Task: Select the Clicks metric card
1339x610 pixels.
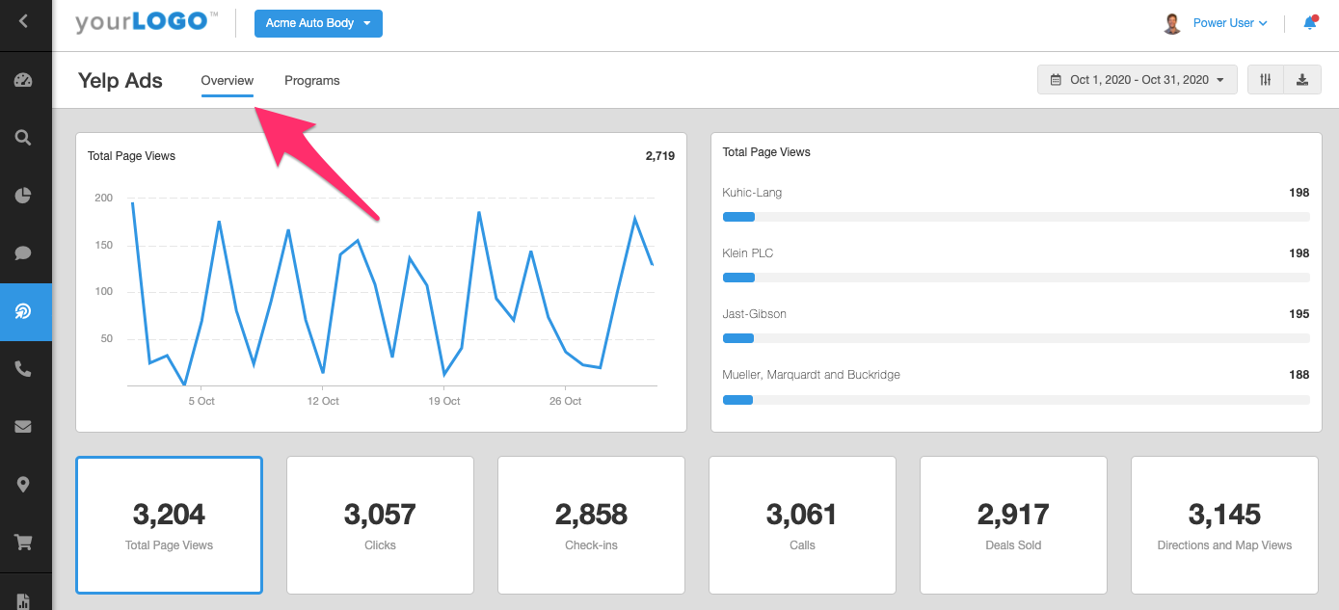Action: point(380,525)
